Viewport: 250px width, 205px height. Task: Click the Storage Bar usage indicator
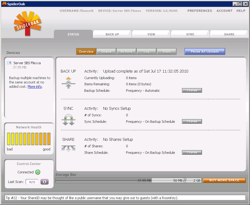pos(128,180)
